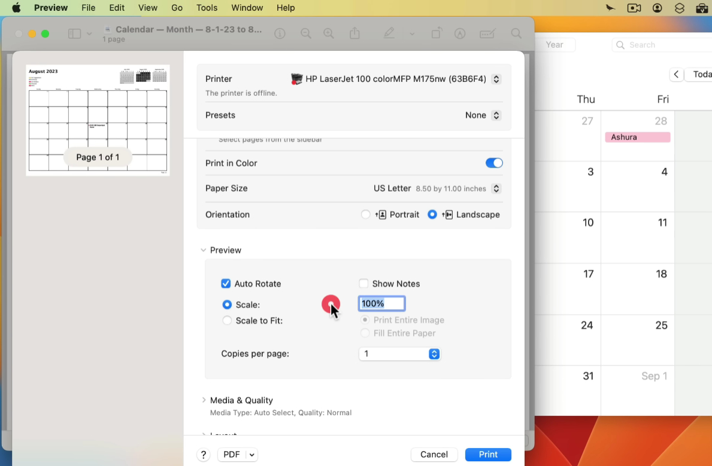Viewport: 712px width, 466px height.
Task: Select the Scale to Fit option
Action: pos(227,321)
